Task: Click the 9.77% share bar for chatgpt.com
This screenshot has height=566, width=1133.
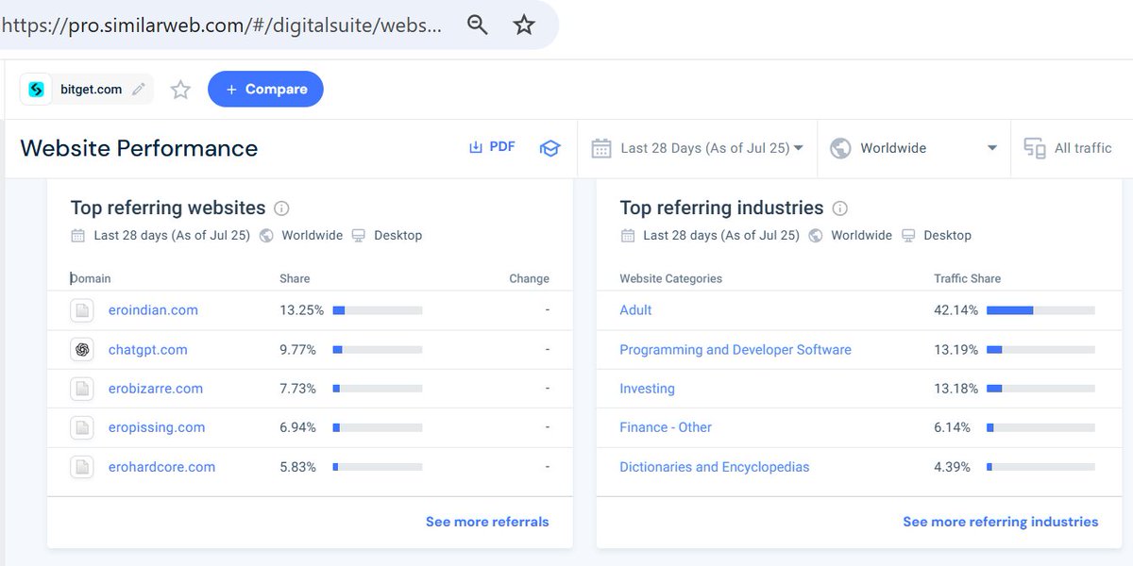Action: pyautogui.click(x=378, y=350)
